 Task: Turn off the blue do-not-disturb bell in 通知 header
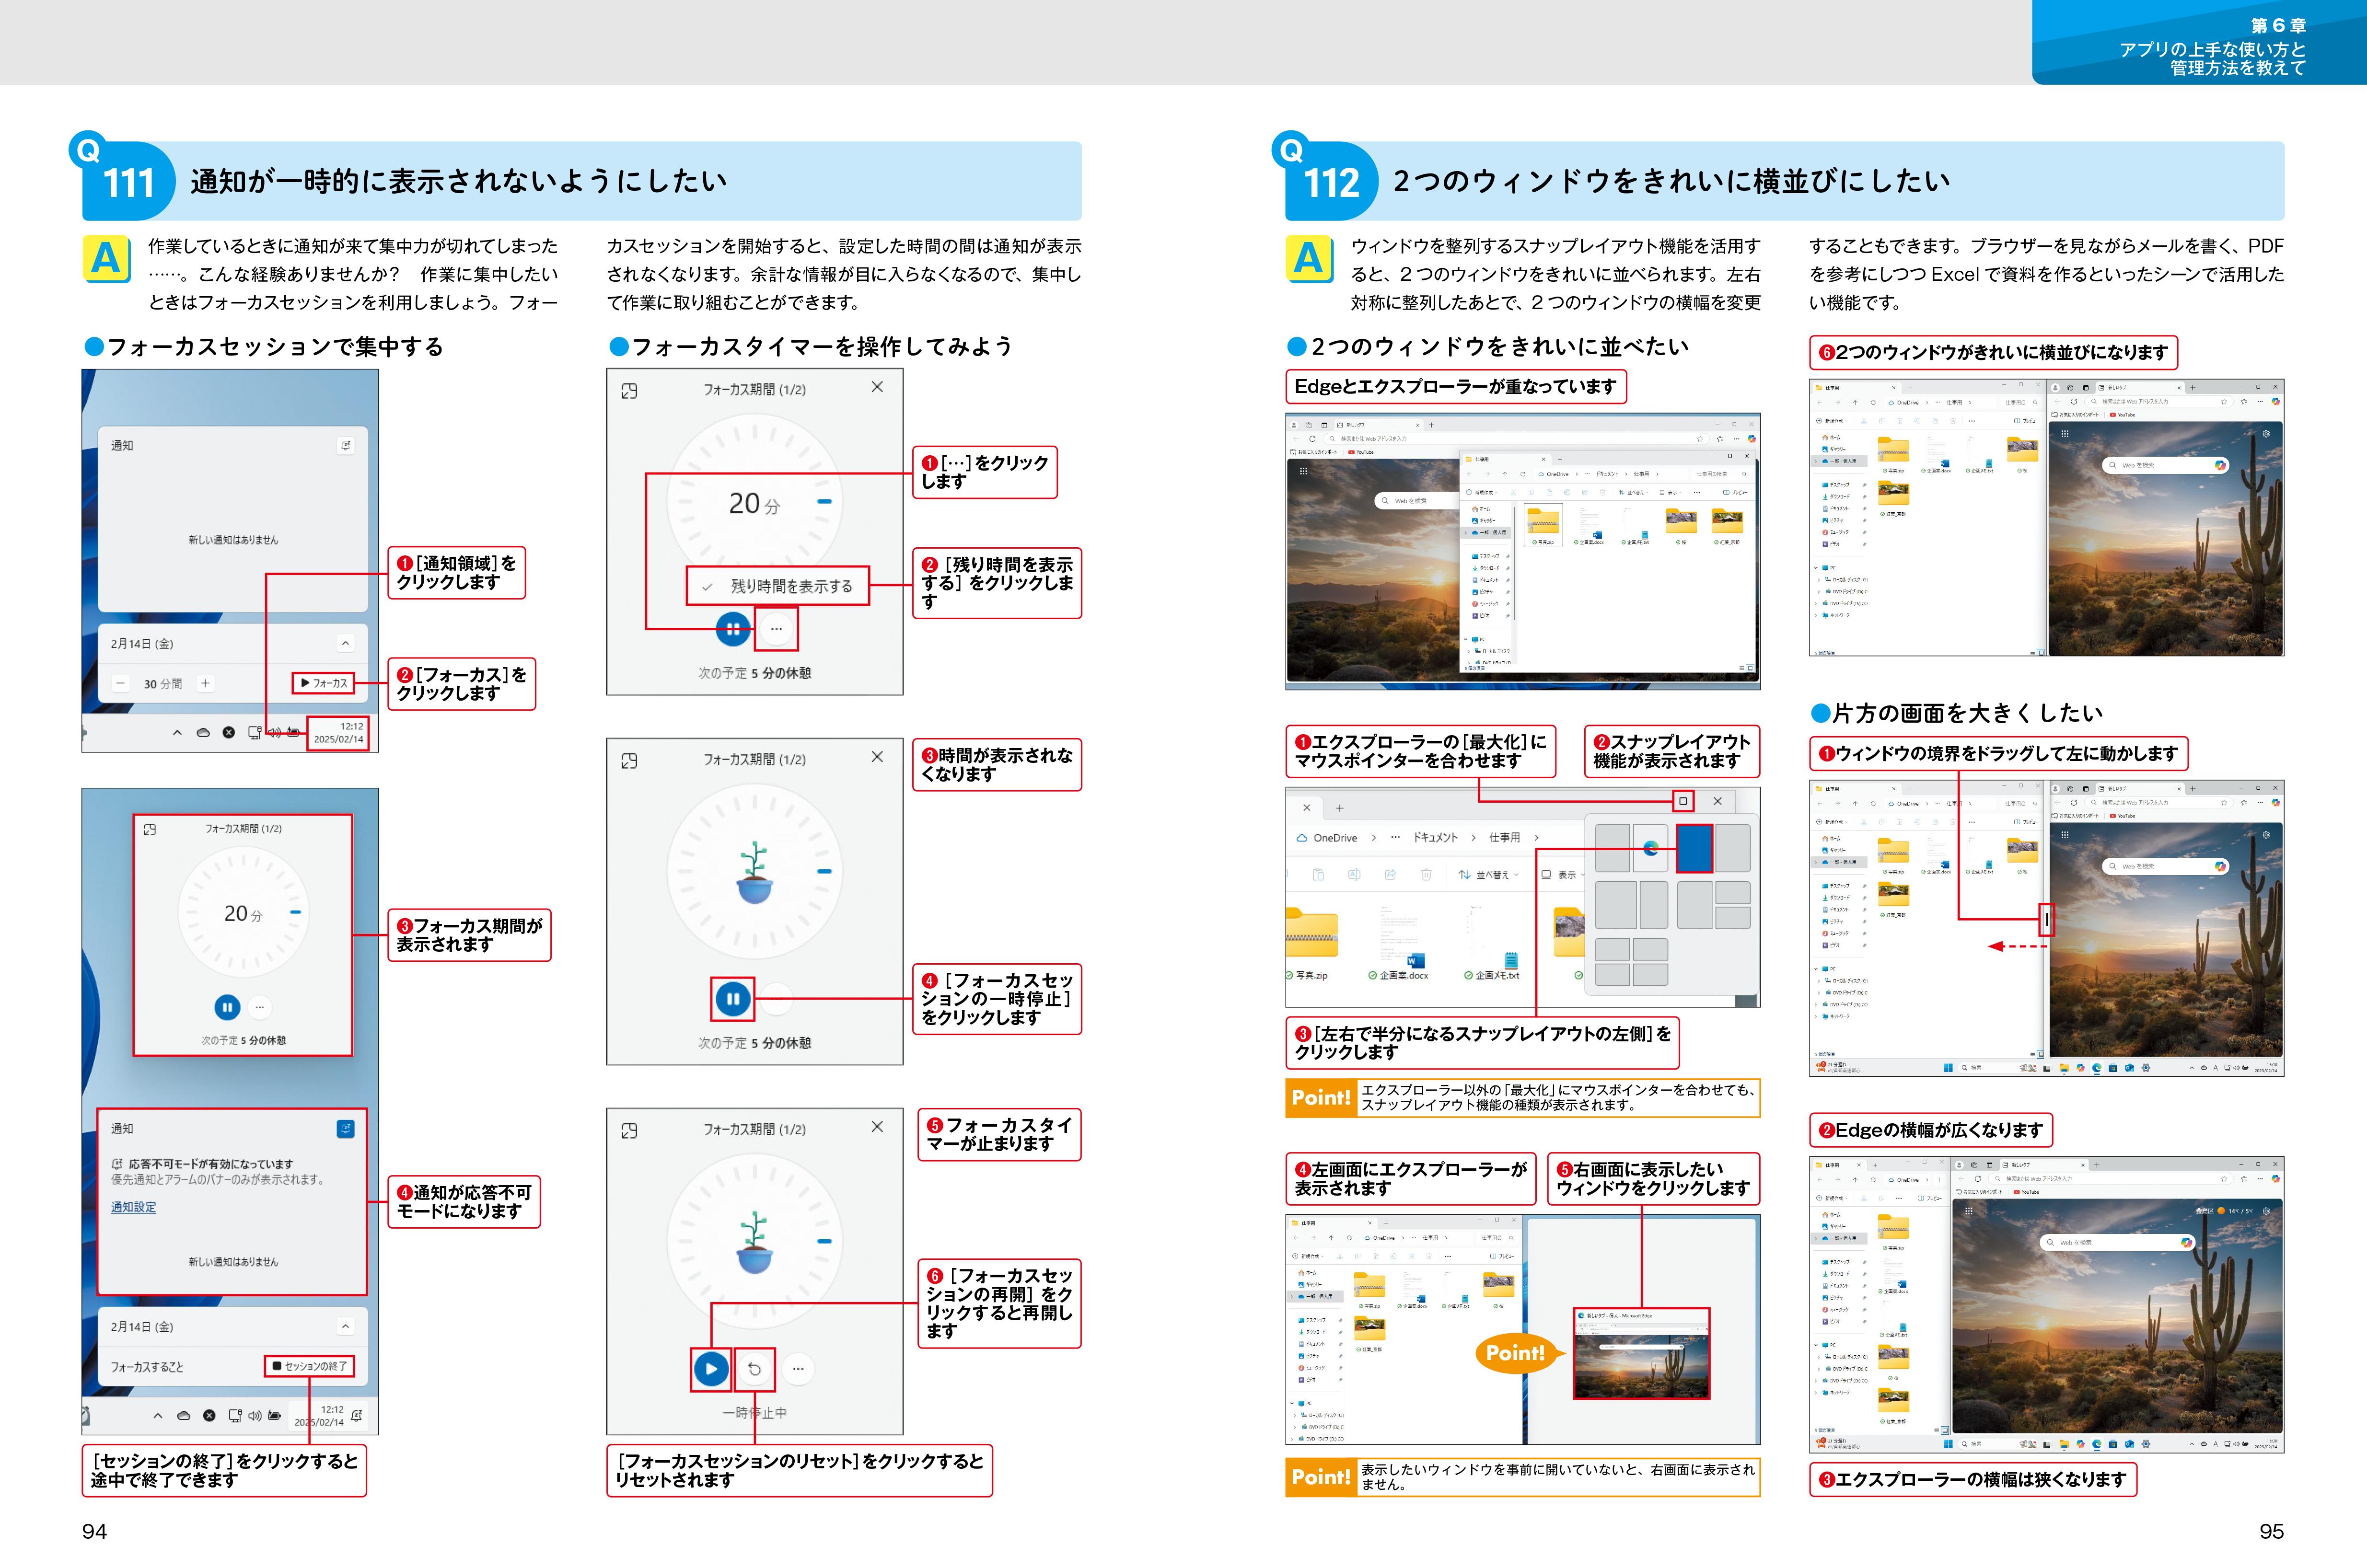pos(345,1128)
